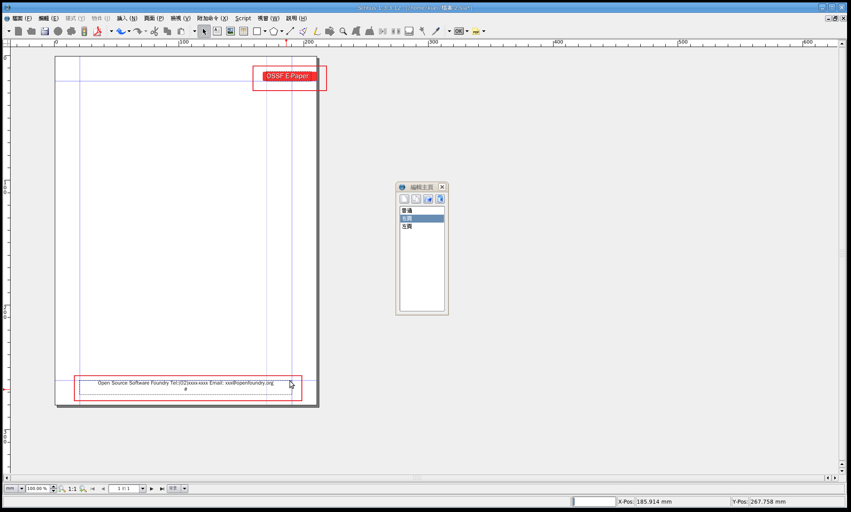Increase zoom percentage with the up stepper

(53, 486)
